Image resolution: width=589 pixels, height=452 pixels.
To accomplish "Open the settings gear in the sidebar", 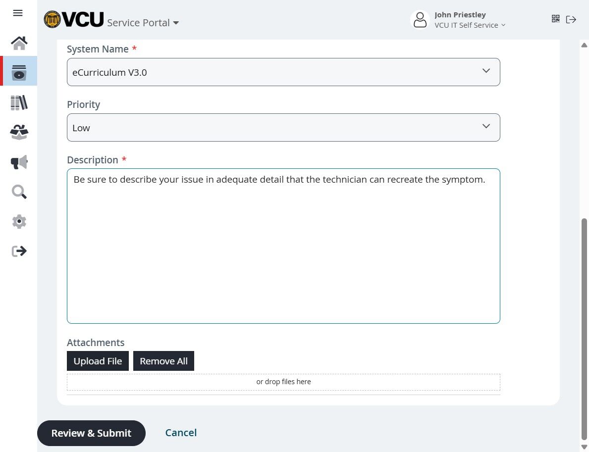I will pos(19,221).
